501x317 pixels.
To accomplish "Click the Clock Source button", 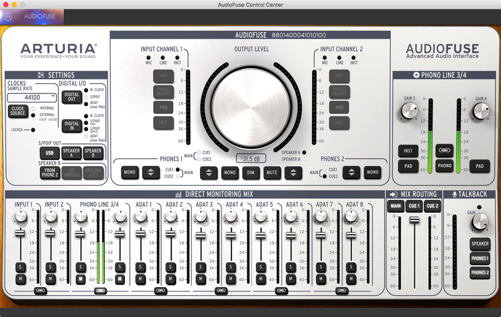I will (18, 111).
